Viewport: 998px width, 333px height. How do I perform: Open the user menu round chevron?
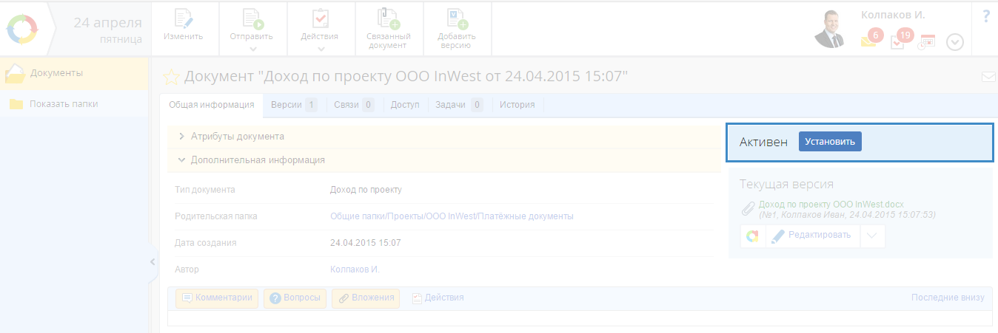click(x=955, y=42)
